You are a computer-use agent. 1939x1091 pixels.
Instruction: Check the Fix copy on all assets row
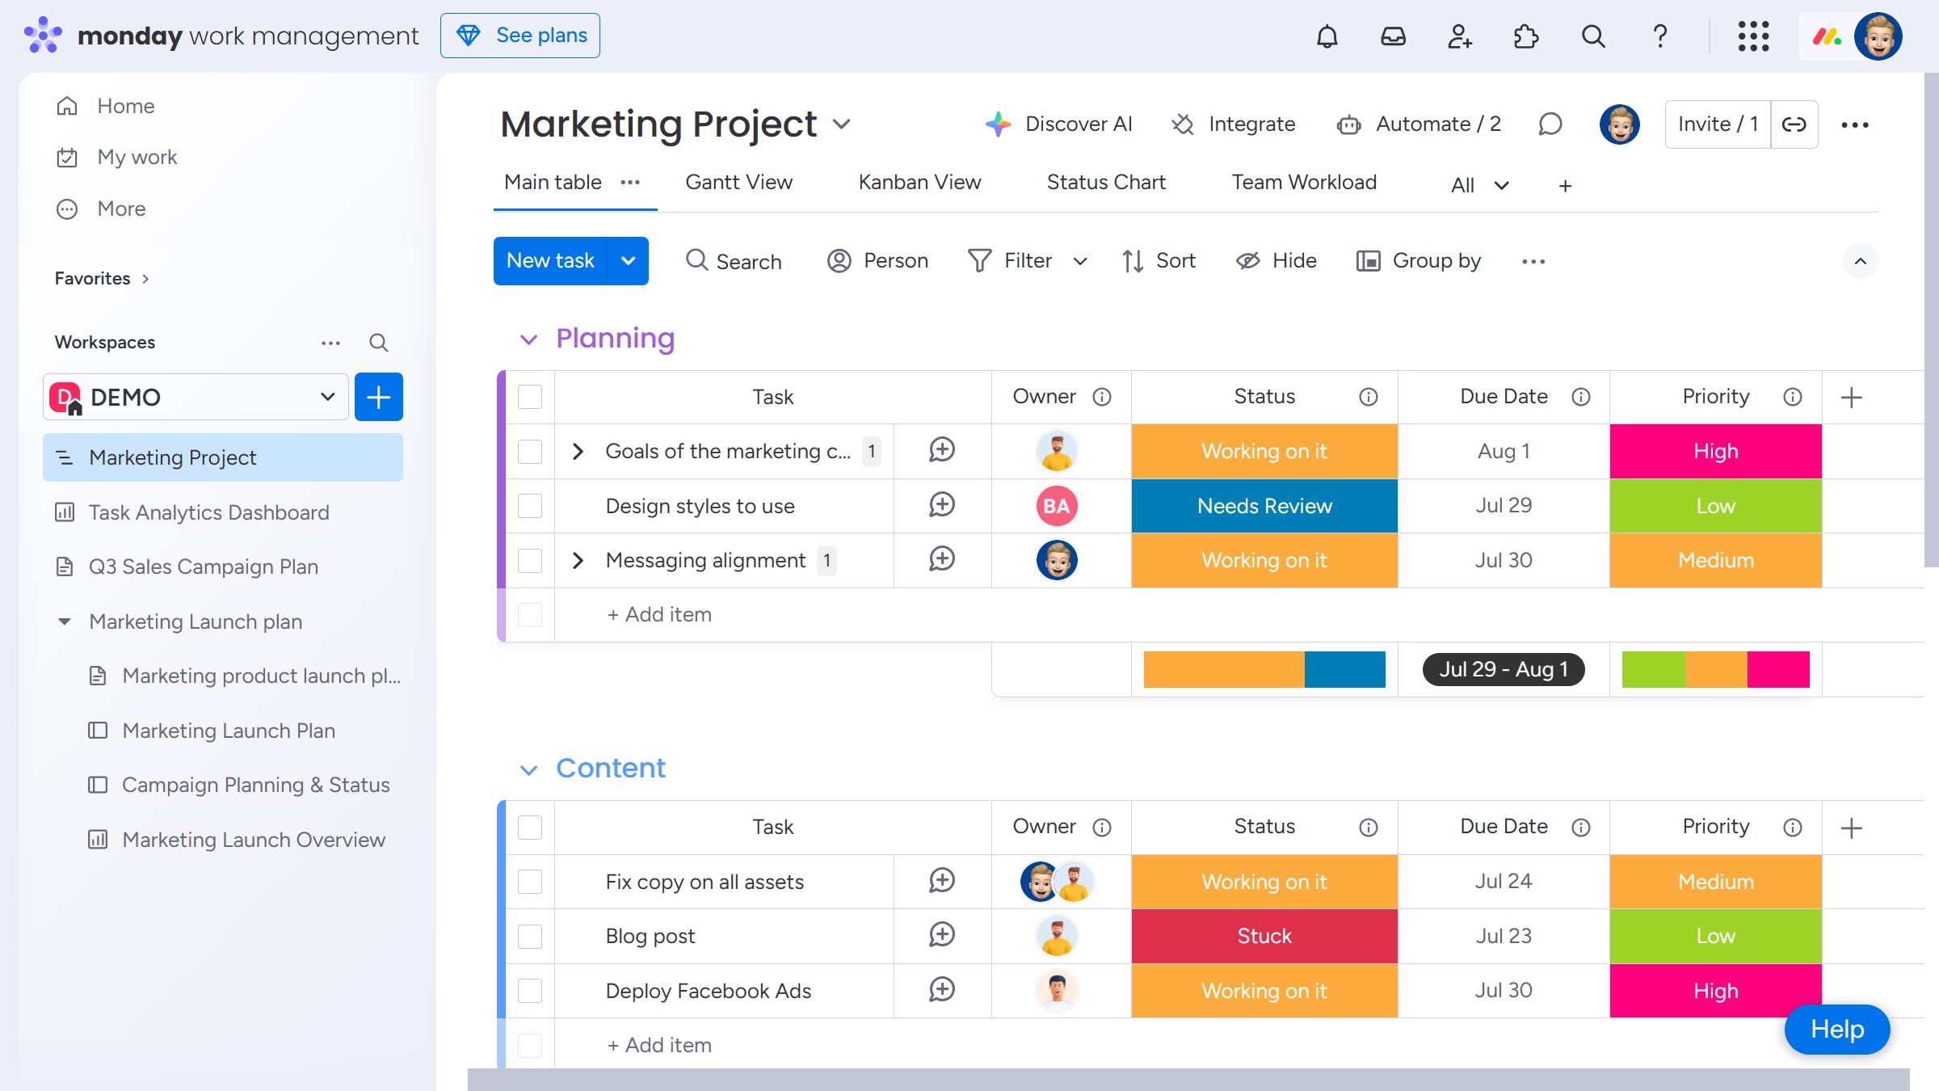coord(530,882)
